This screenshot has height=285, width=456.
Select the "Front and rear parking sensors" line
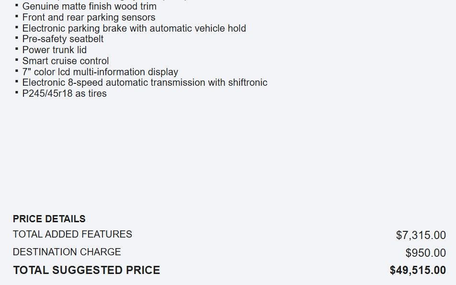(89, 18)
